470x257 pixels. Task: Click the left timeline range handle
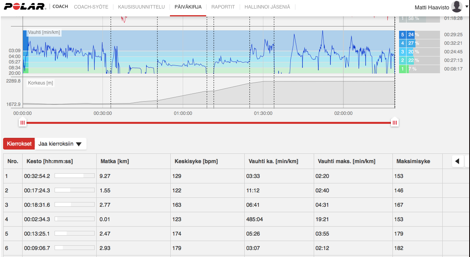point(23,122)
